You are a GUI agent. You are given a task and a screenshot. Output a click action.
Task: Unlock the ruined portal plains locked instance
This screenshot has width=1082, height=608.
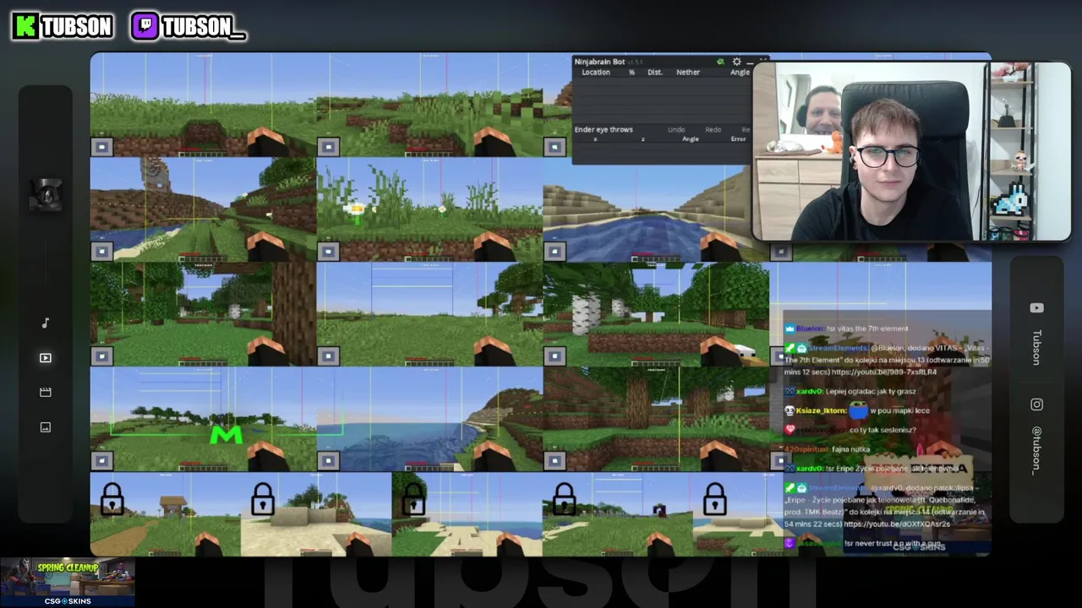pyautogui.click(x=564, y=499)
